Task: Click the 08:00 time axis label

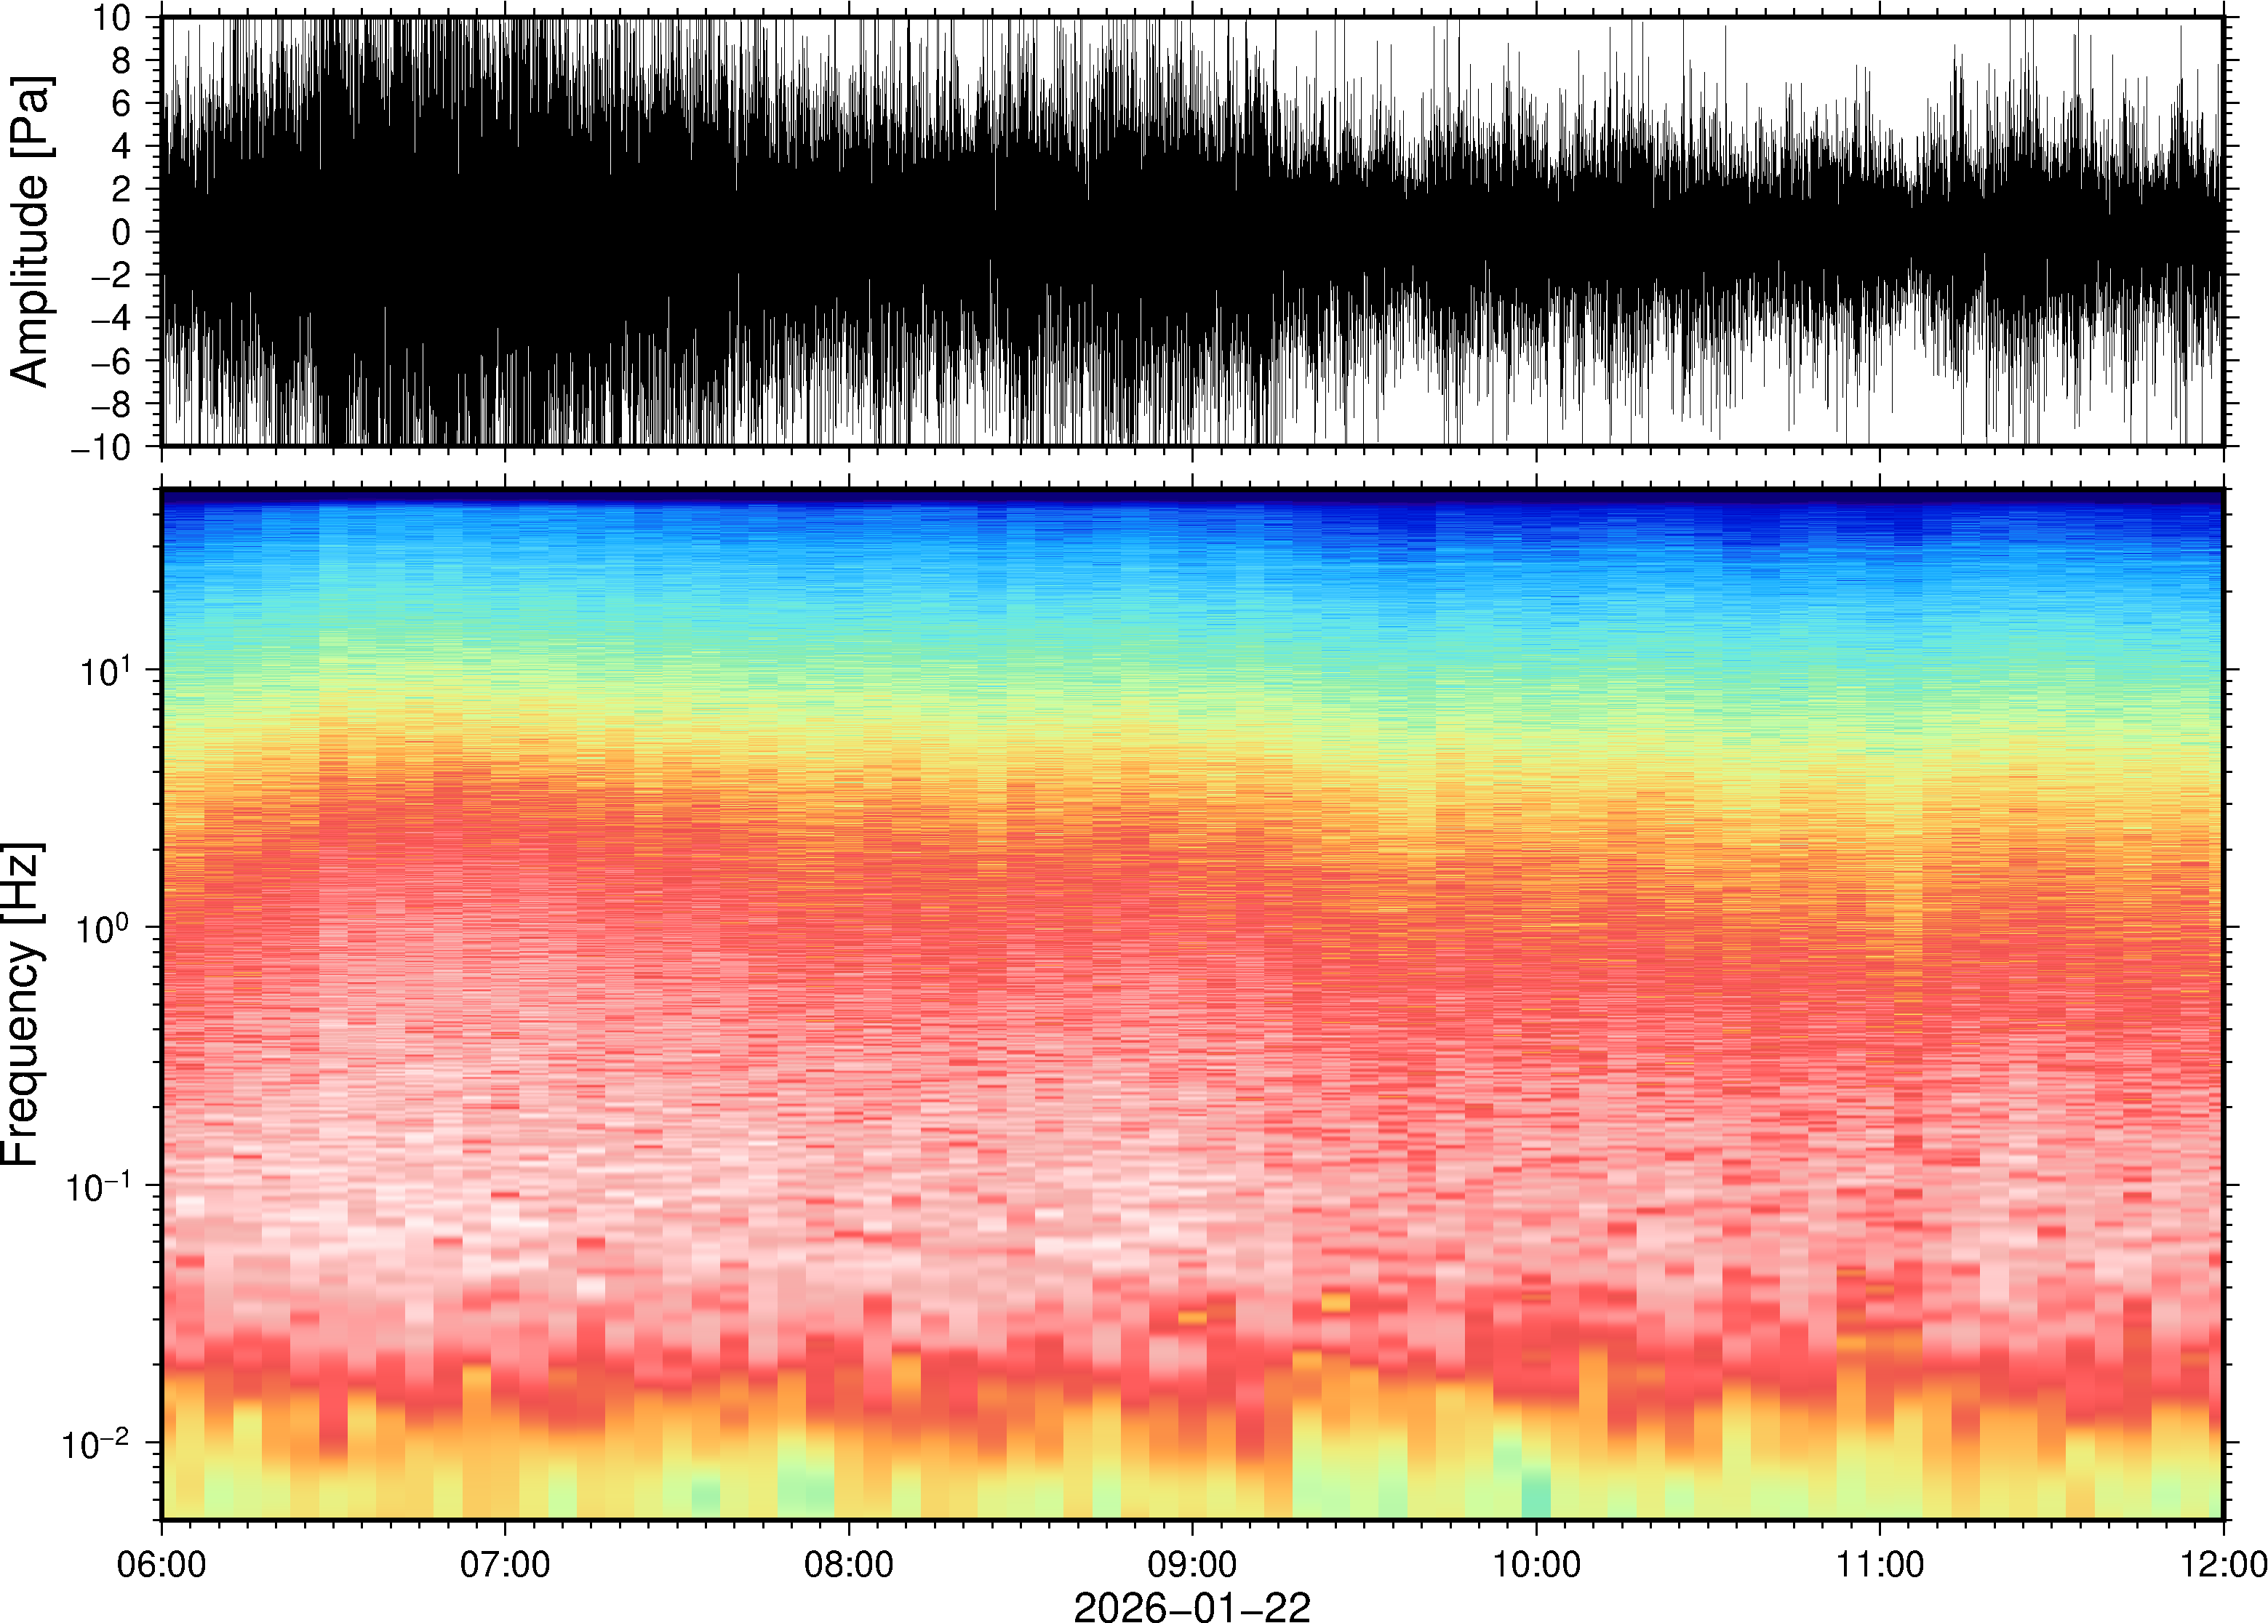Action: (x=849, y=1564)
